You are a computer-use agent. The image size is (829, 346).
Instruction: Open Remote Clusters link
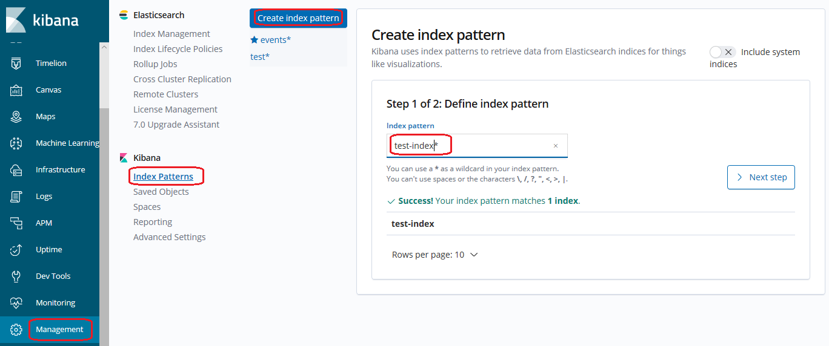pyautogui.click(x=165, y=94)
